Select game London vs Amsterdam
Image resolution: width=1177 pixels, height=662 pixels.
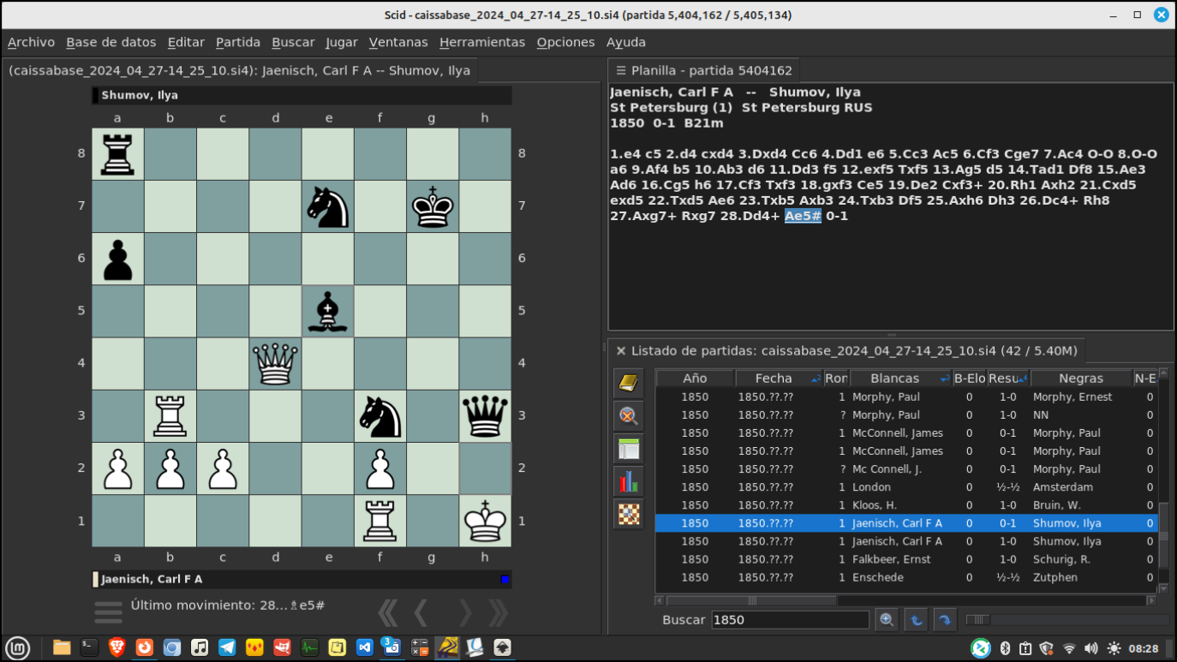tap(906, 487)
